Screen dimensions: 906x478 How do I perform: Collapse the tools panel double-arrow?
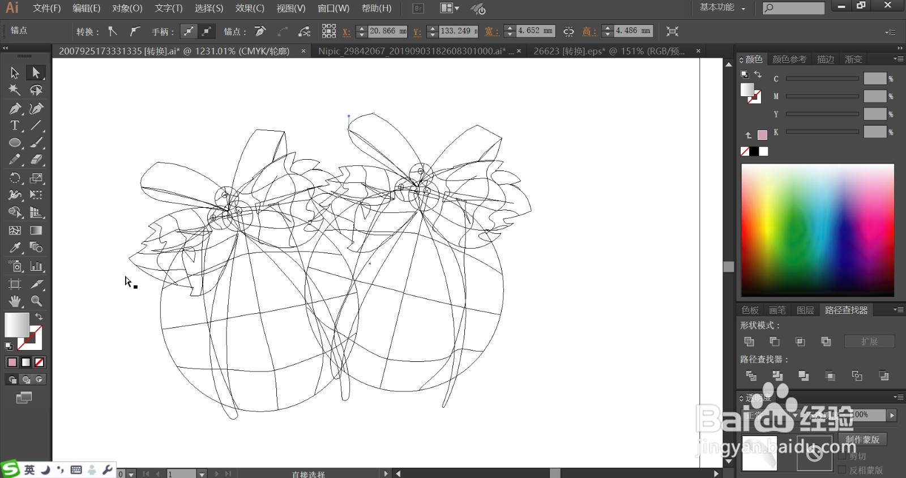5,48
